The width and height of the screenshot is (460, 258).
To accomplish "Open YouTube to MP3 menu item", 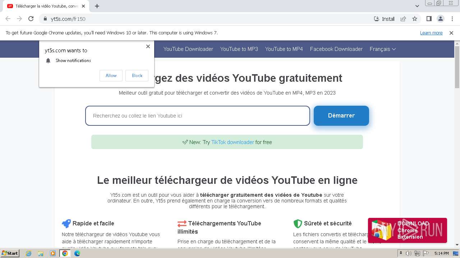I will 239,49.
